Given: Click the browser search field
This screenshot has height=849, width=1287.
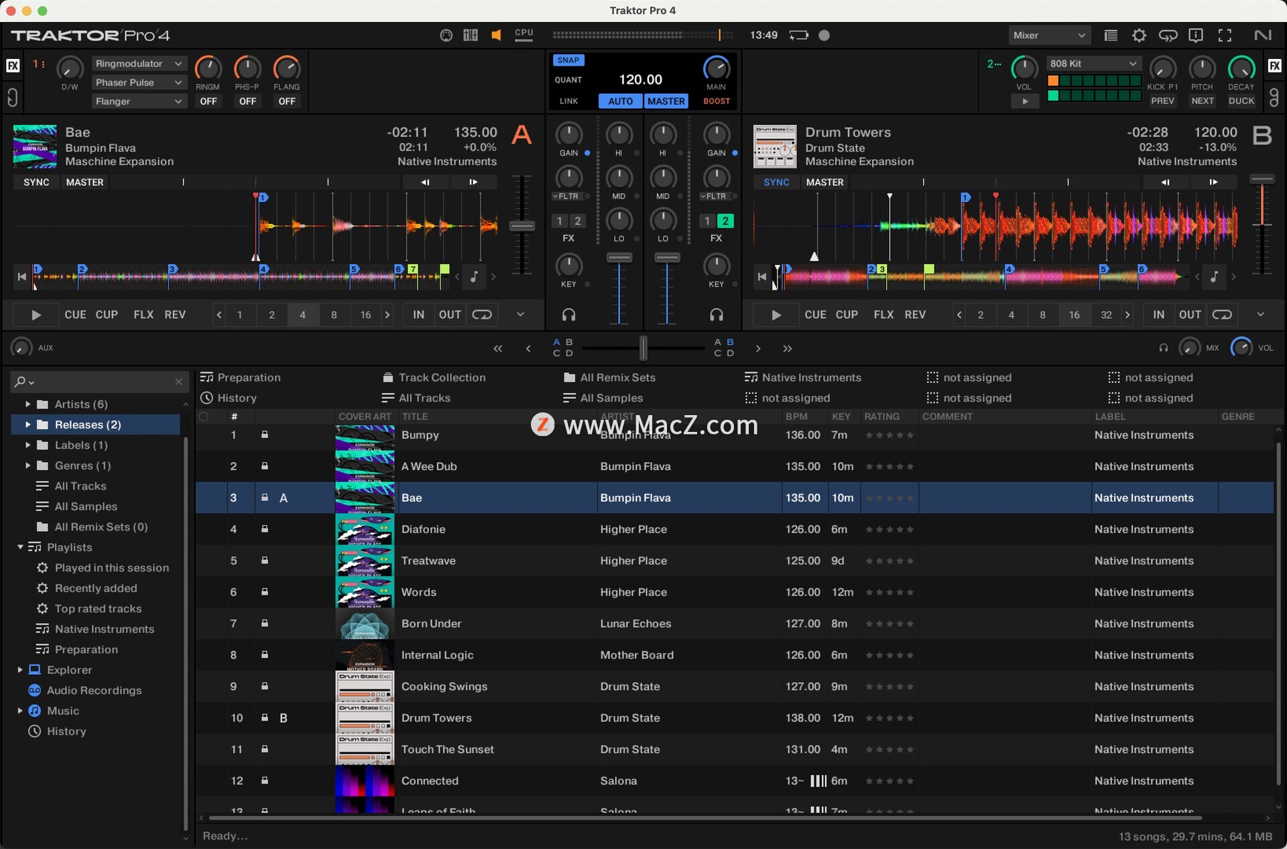Looking at the screenshot, I should pos(99,382).
